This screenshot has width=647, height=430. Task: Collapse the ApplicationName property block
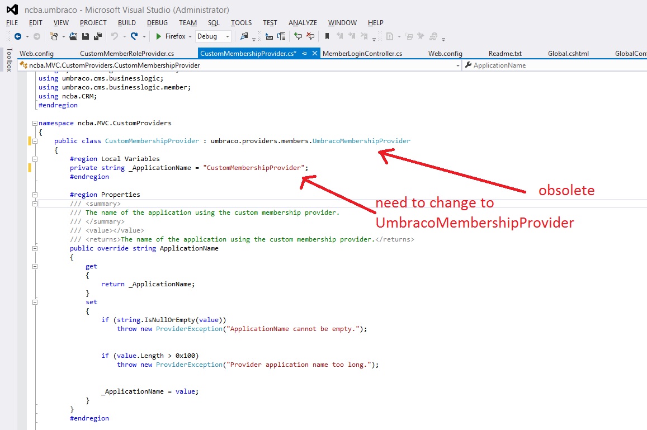(x=35, y=248)
